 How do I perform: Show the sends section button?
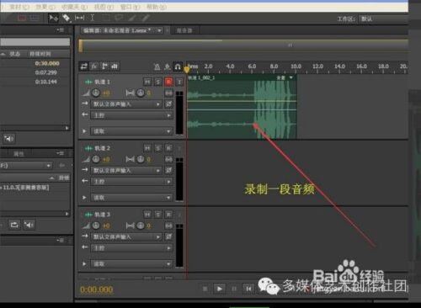pyautogui.click(x=104, y=66)
